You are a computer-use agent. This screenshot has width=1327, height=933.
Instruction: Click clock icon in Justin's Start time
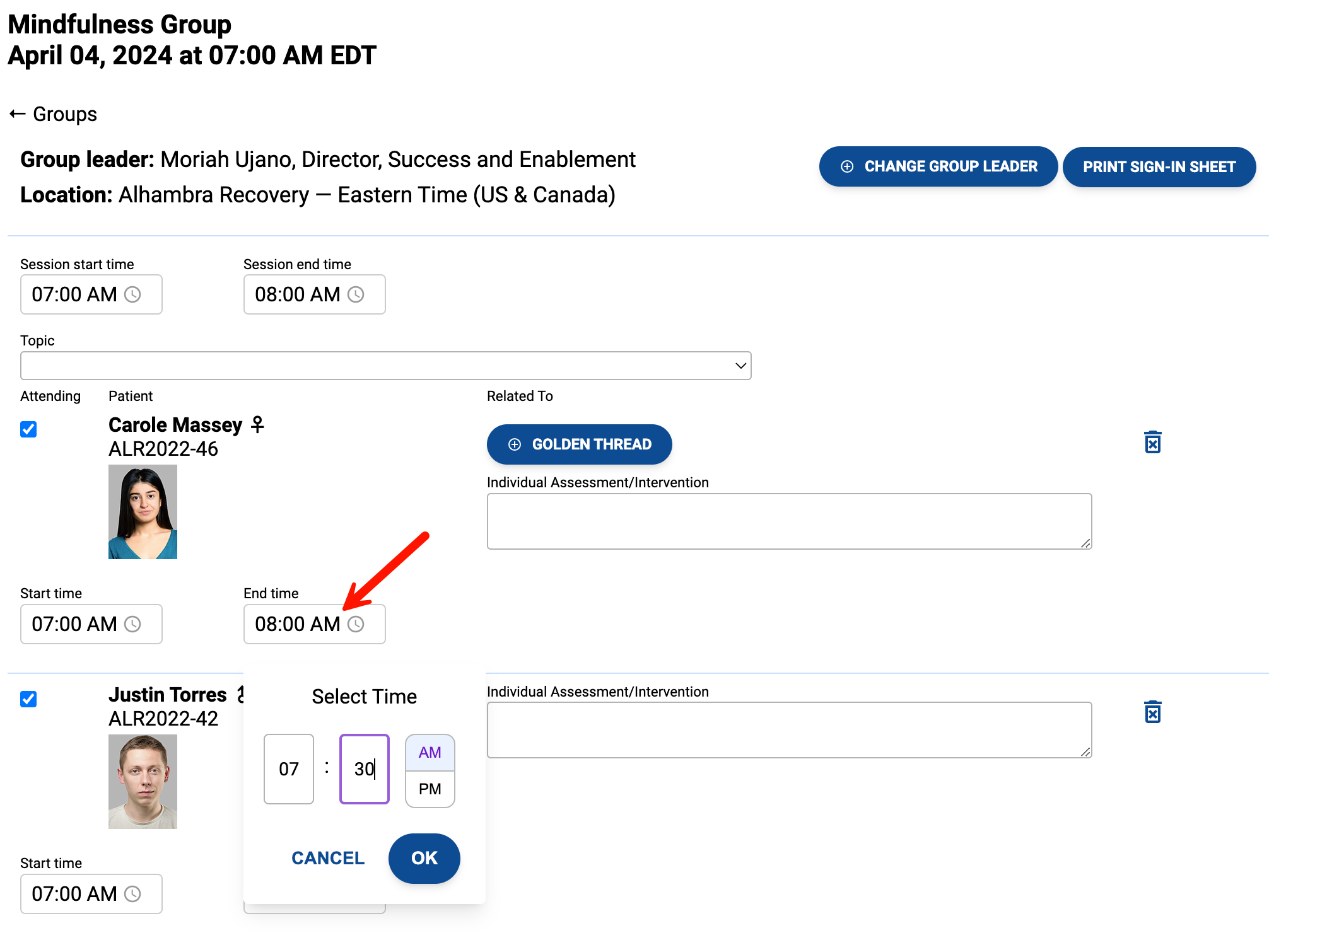(x=132, y=894)
